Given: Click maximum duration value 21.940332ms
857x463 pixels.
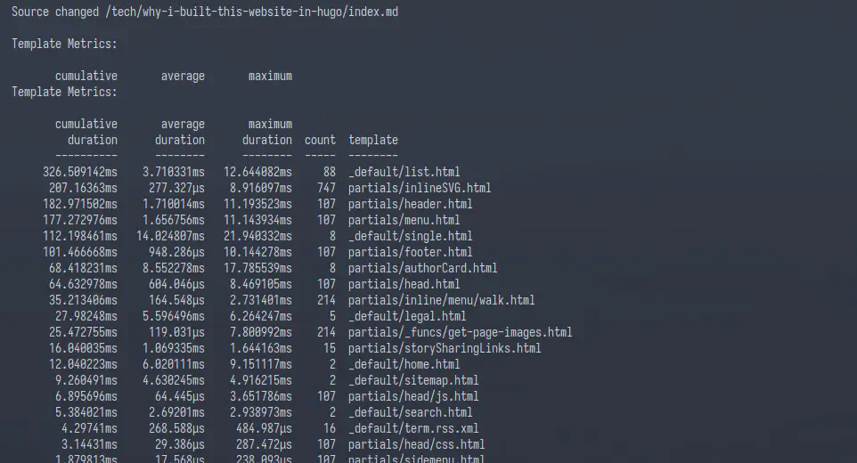Looking at the screenshot, I should 258,236.
